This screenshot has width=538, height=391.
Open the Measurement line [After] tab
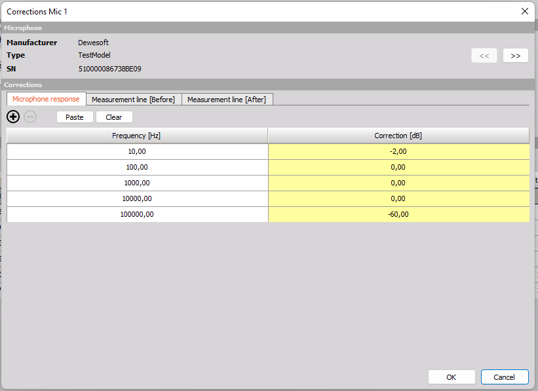tap(227, 99)
